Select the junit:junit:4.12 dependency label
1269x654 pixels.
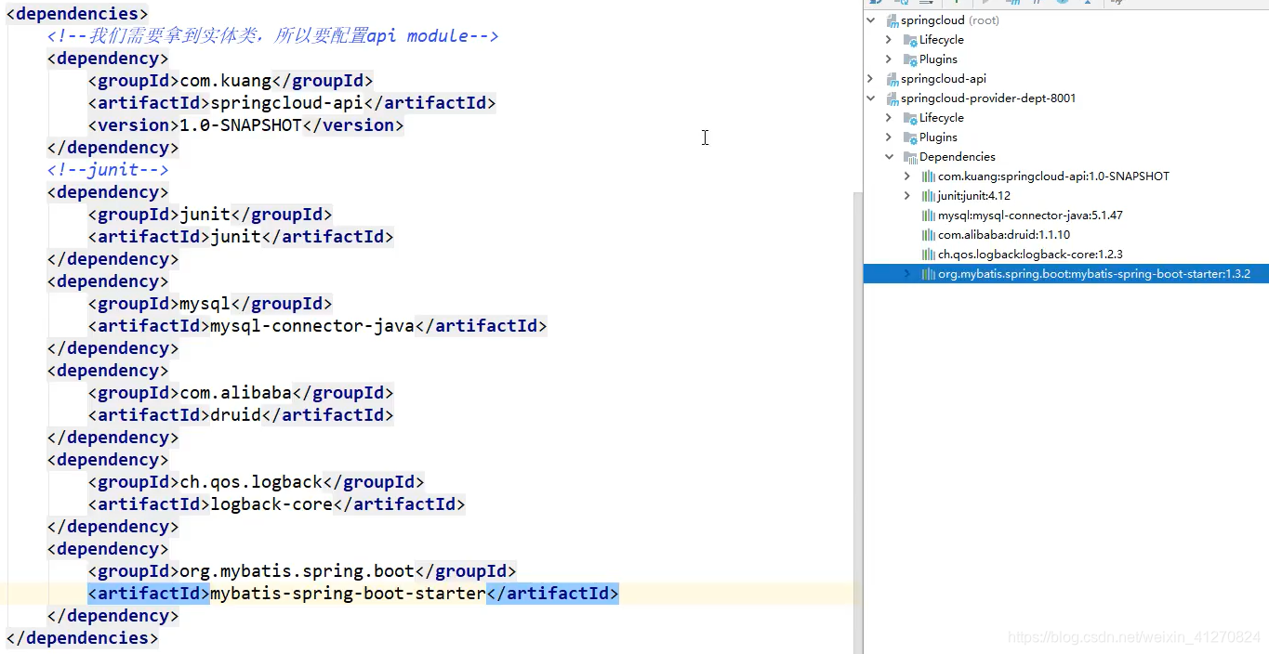point(974,196)
